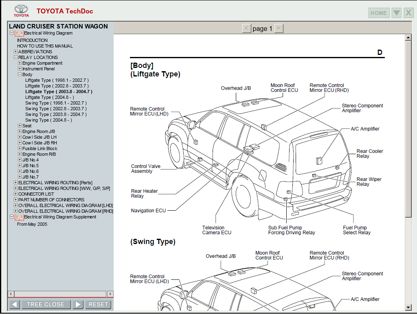Select Swing Type (2004.8 - )

[49, 120]
